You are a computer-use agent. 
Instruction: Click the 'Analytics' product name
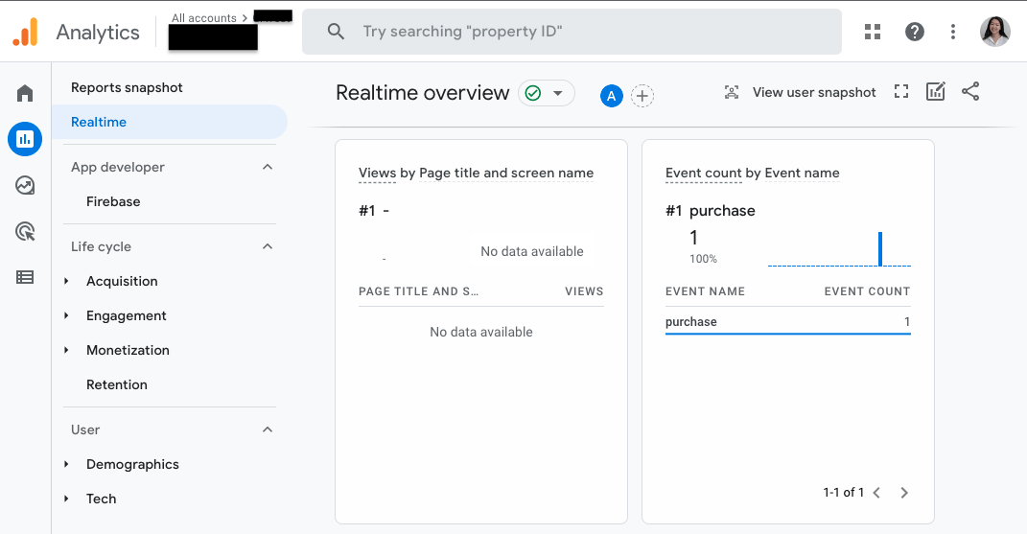98,32
